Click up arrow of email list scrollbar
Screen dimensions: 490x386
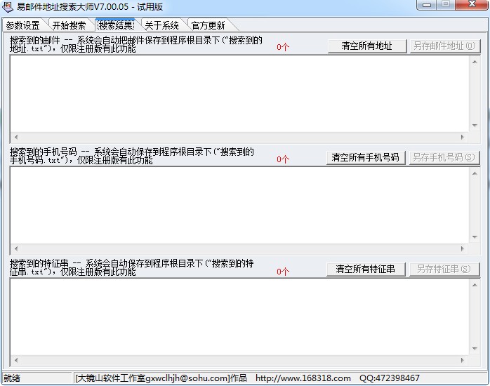click(x=475, y=62)
